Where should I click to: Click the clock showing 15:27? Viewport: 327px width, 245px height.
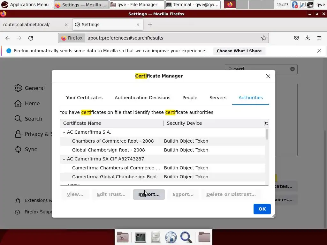point(282,4)
